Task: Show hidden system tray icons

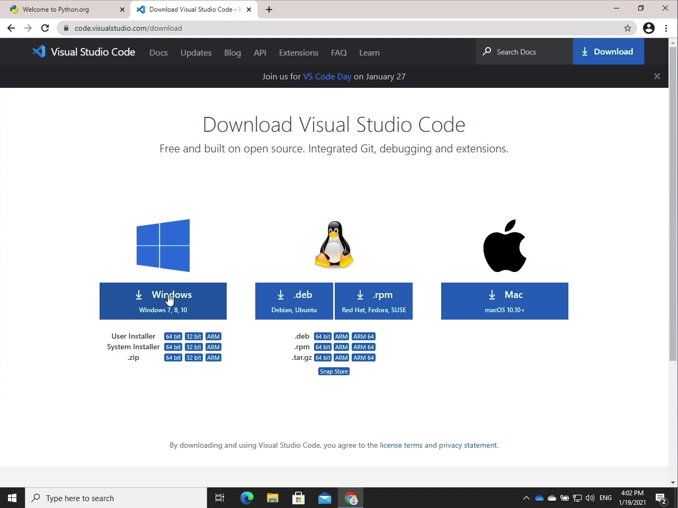Action: click(x=526, y=498)
